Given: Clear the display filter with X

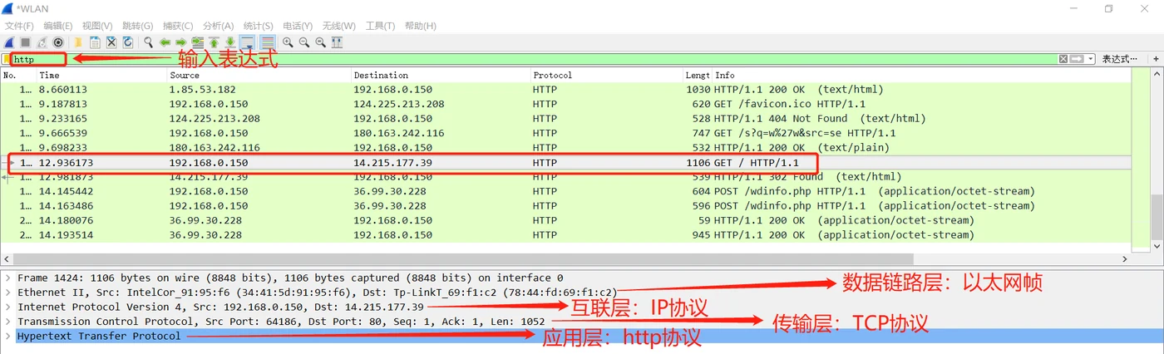Looking at the screenshot, I should 1063,59.
